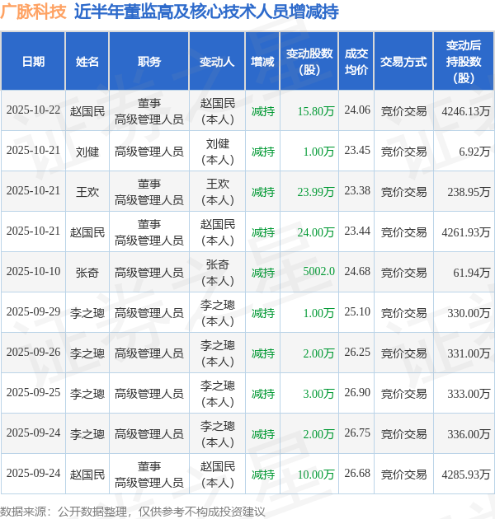Click the average price 26.75

[357, 433]
